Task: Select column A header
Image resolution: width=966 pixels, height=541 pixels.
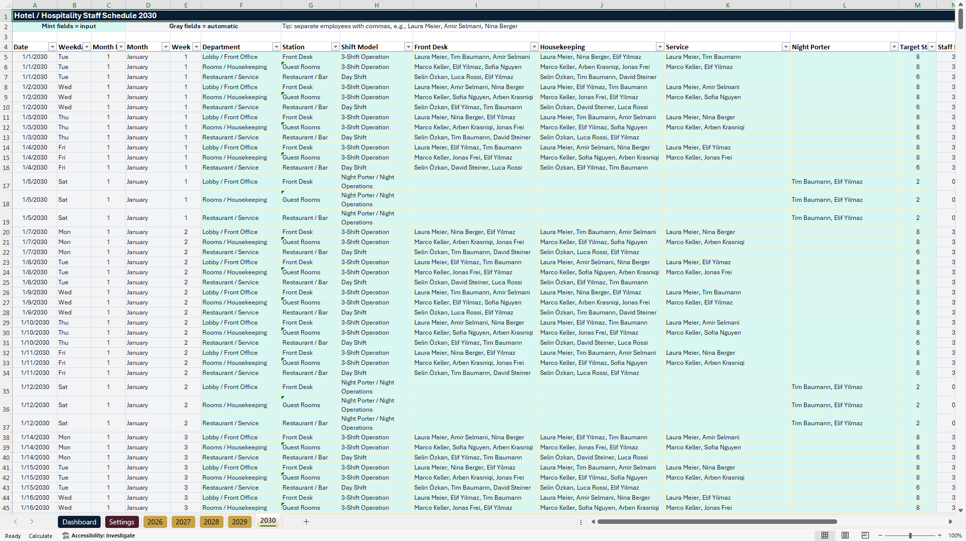Action: coord(35,5)
